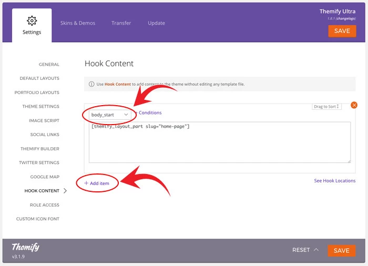Switch to the Skins & Demos tab
This screenshot has width=368, height=266.
click(x=78, y=23)
